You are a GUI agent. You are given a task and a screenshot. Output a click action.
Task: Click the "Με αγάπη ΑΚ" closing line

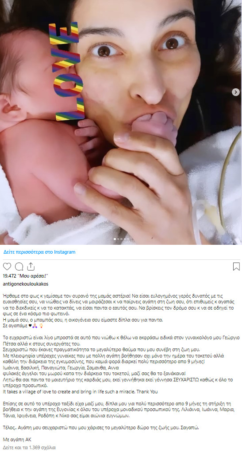tap(17, 439)
